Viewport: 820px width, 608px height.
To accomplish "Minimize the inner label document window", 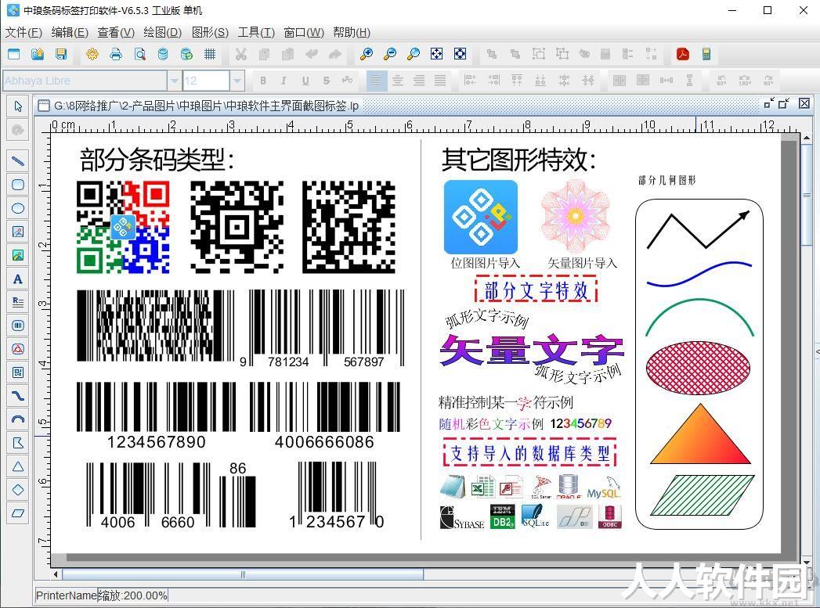I will point(768,103).
